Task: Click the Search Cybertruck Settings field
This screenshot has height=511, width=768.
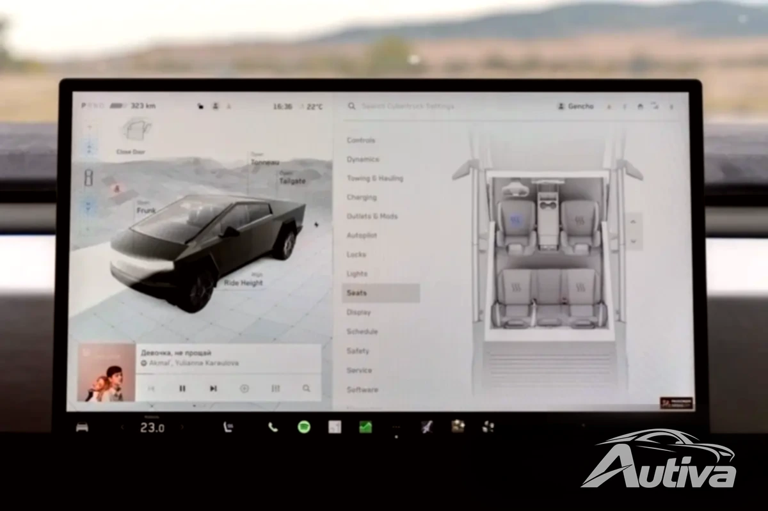Action: pos(408,106)
